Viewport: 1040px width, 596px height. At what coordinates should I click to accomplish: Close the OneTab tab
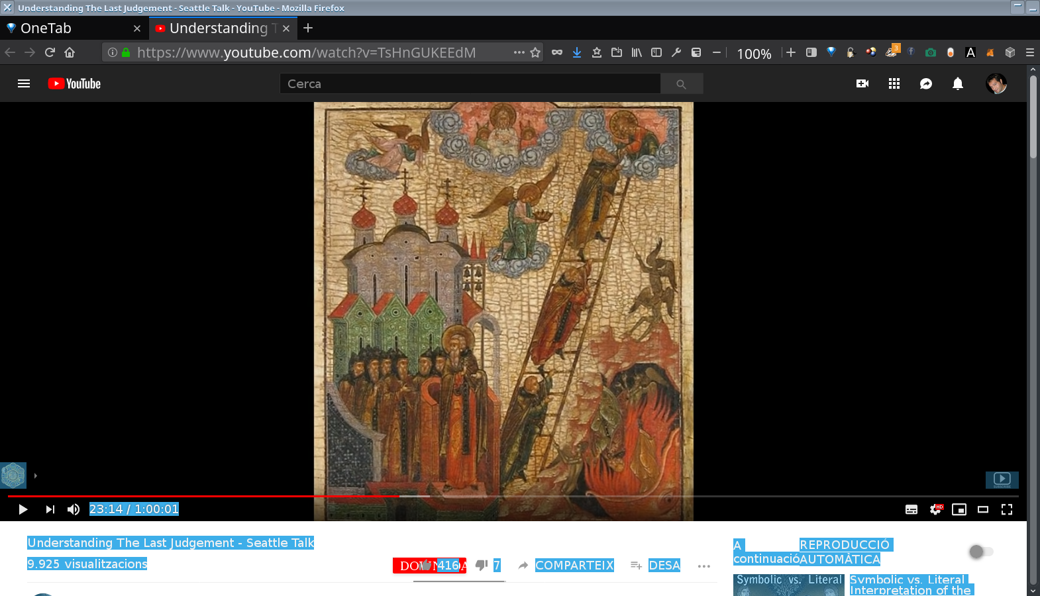click(x=137, y=28)
